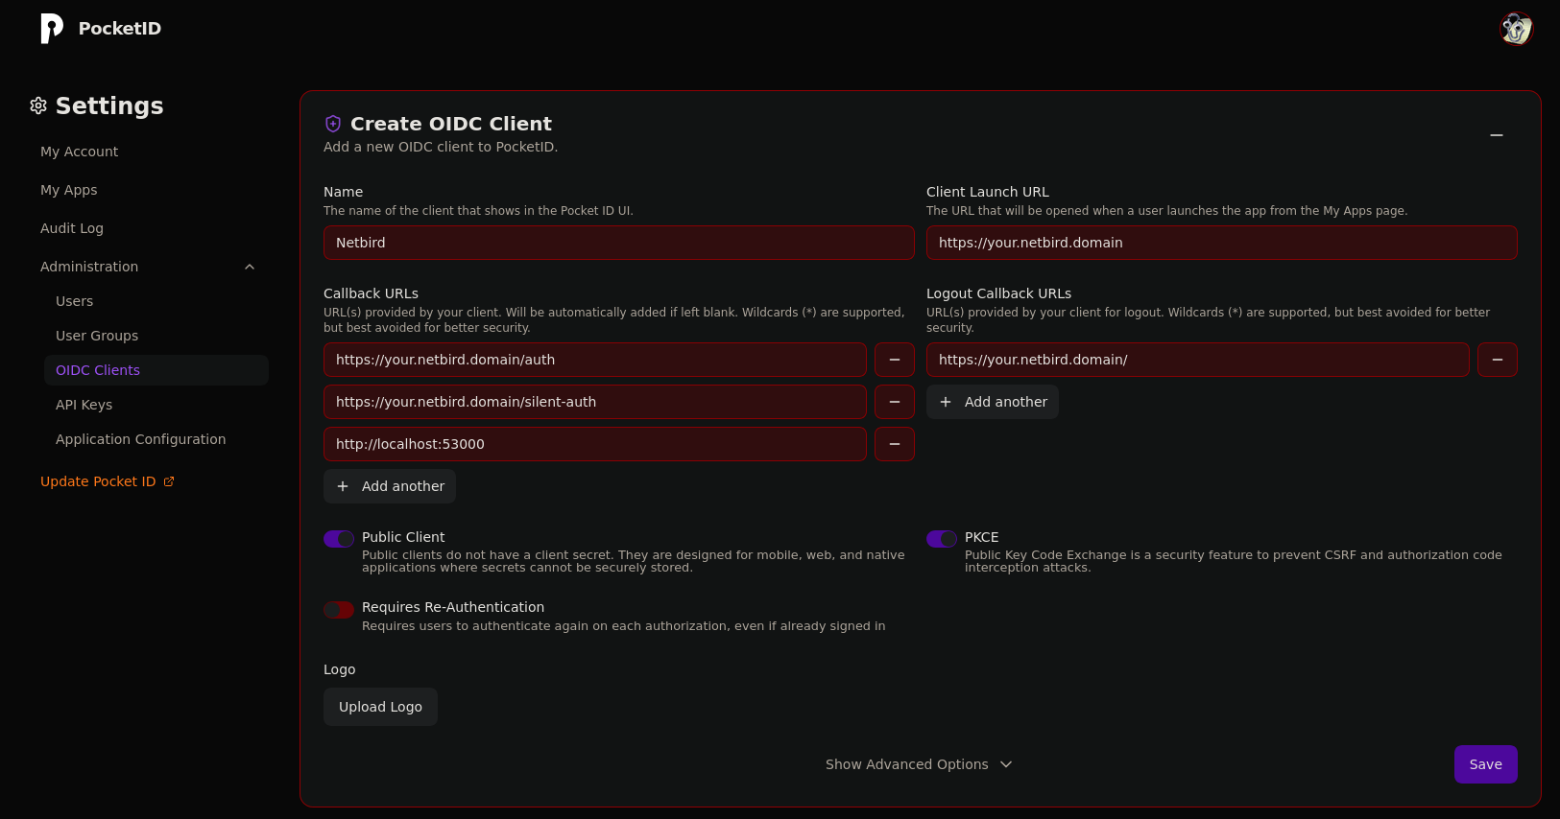Remove the https://your.netbird.domain/auth callback URL

click(x=894, y=360)
